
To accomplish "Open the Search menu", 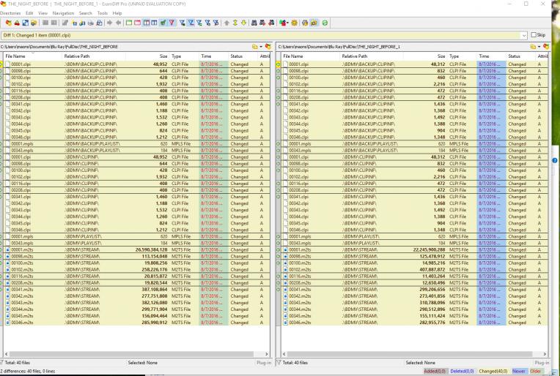I will [85, 13].
